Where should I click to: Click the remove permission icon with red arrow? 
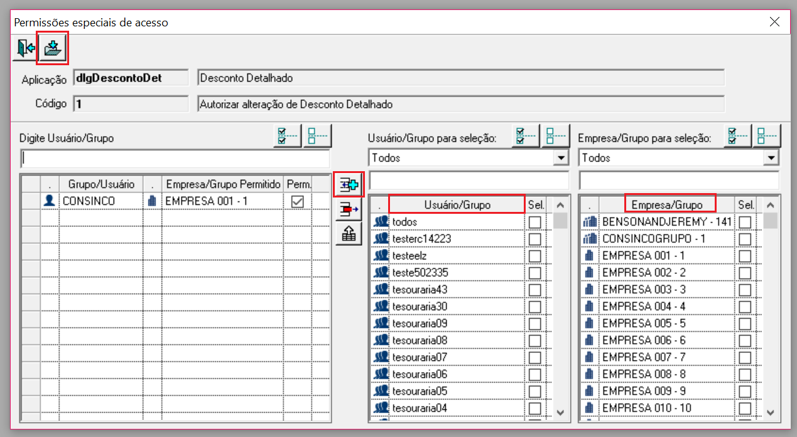347,209
